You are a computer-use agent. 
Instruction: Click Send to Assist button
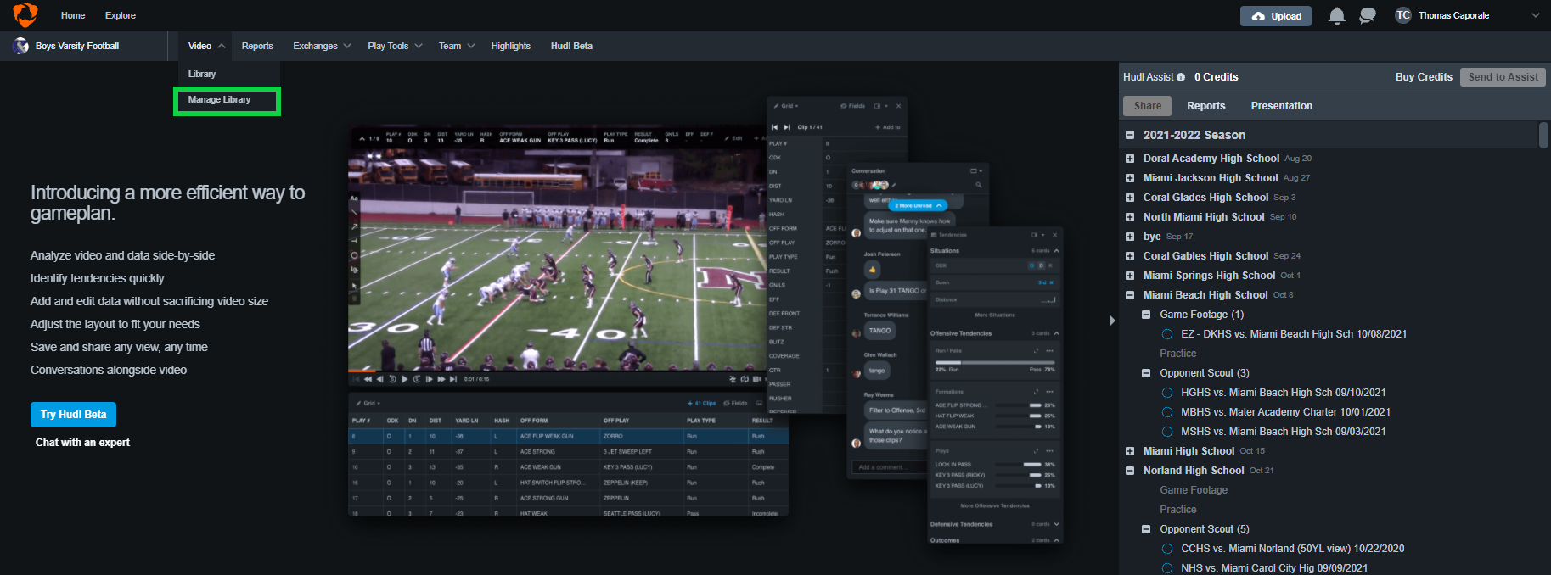pos(1503,77)
